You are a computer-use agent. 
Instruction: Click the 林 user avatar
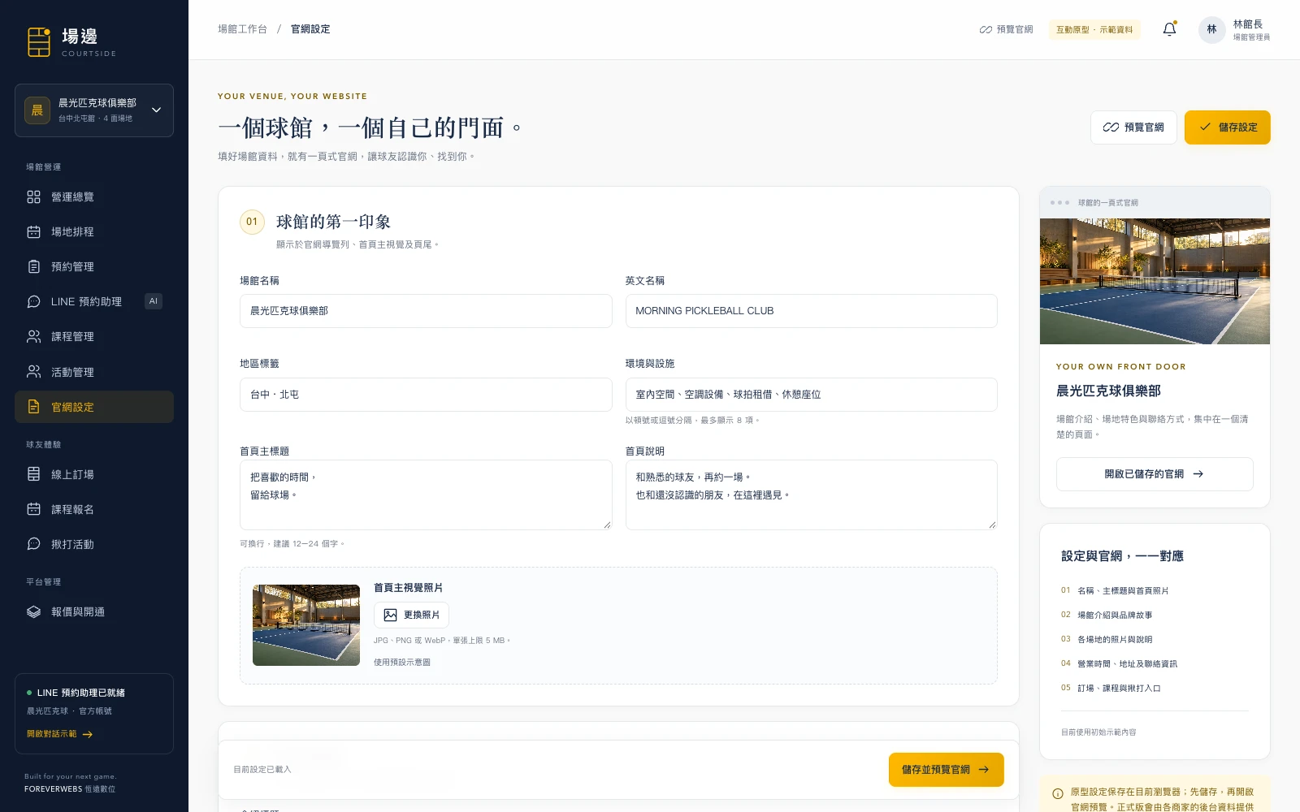click(x=1211, y=29)
